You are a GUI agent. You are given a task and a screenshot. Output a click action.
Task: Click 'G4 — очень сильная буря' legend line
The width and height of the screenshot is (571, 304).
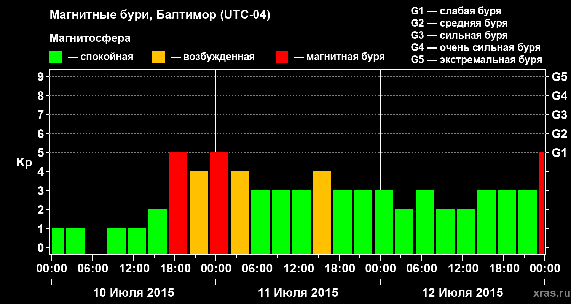pos(475,47)
